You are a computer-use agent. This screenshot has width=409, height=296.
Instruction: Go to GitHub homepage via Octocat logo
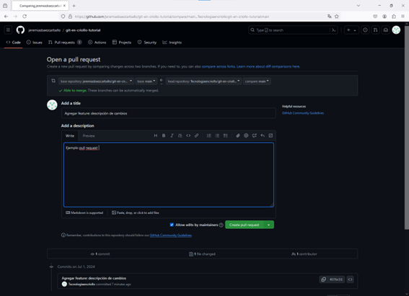[20, 30]
